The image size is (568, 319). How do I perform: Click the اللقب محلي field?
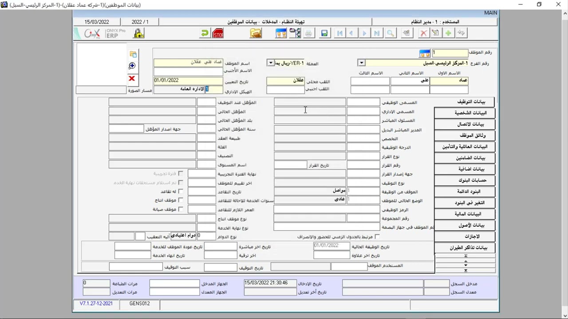(x=285, y=81)
